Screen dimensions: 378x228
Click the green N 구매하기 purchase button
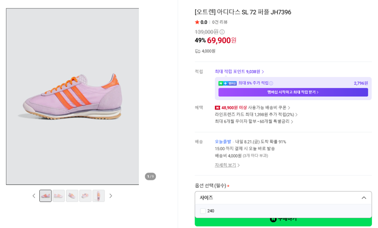[x=283, y=220]
